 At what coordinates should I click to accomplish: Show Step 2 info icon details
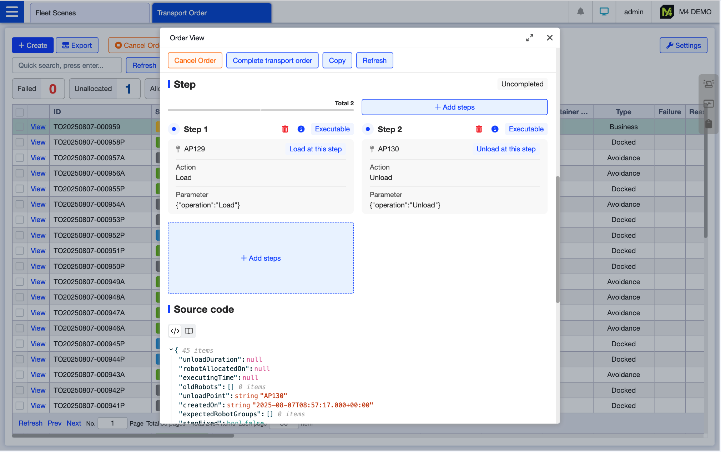click(495, 129)
